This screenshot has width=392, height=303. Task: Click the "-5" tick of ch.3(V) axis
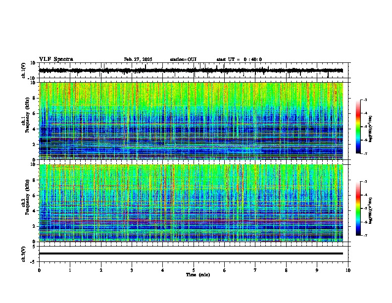tap(33, 262)
